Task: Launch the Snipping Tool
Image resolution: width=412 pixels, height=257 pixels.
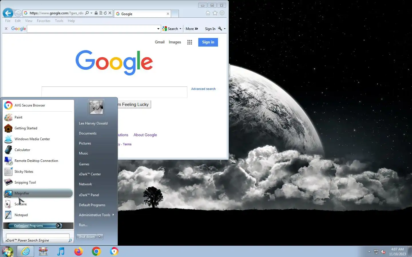Action: coord(38,182)
